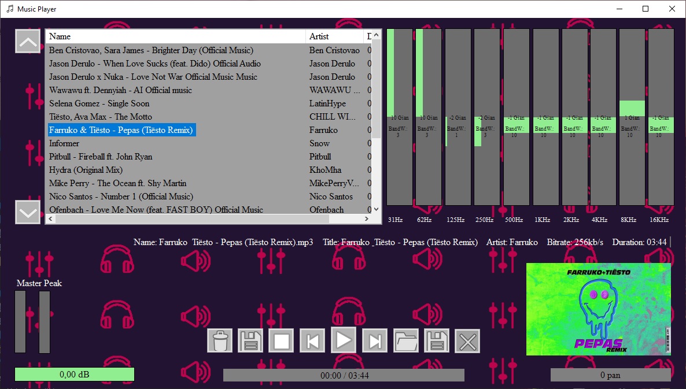Select Wawawu ft. Dennyiah - AI Official music
686x389 pixels.
point(120,90)
